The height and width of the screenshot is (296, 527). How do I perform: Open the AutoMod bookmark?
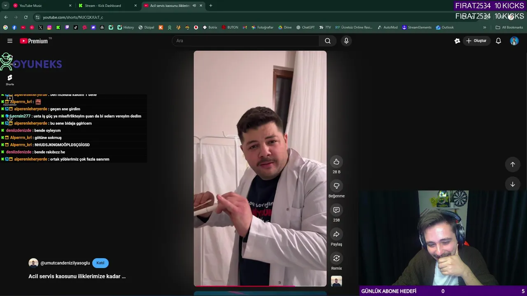(x=387, y=28)
